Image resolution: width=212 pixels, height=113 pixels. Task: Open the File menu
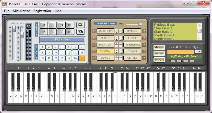7,11
